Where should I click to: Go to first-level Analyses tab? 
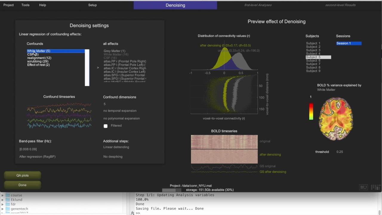[258, 5]
